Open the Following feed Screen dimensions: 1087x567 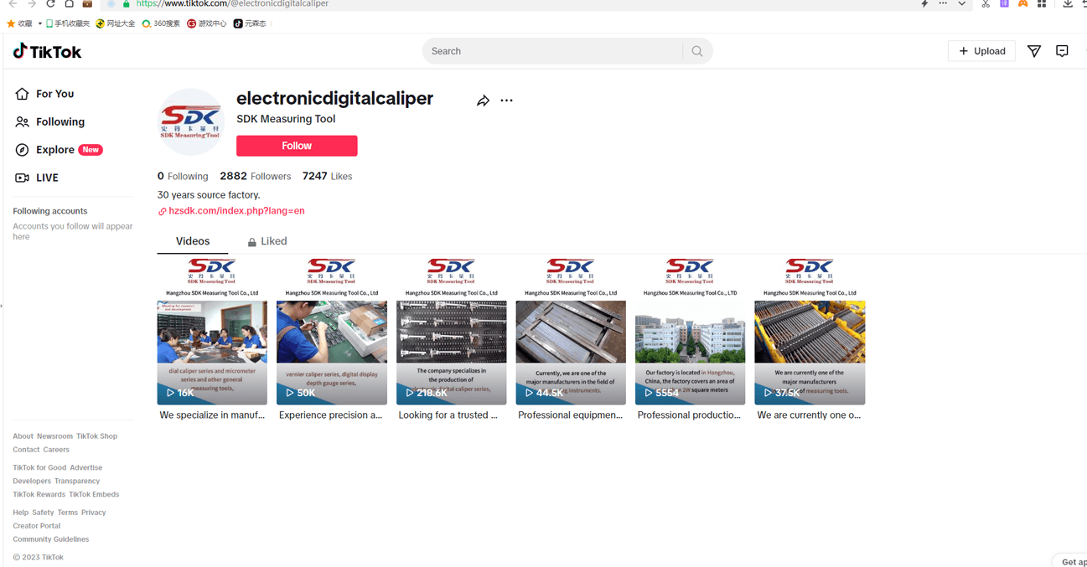pyautogui.click(x=50, y=121)
